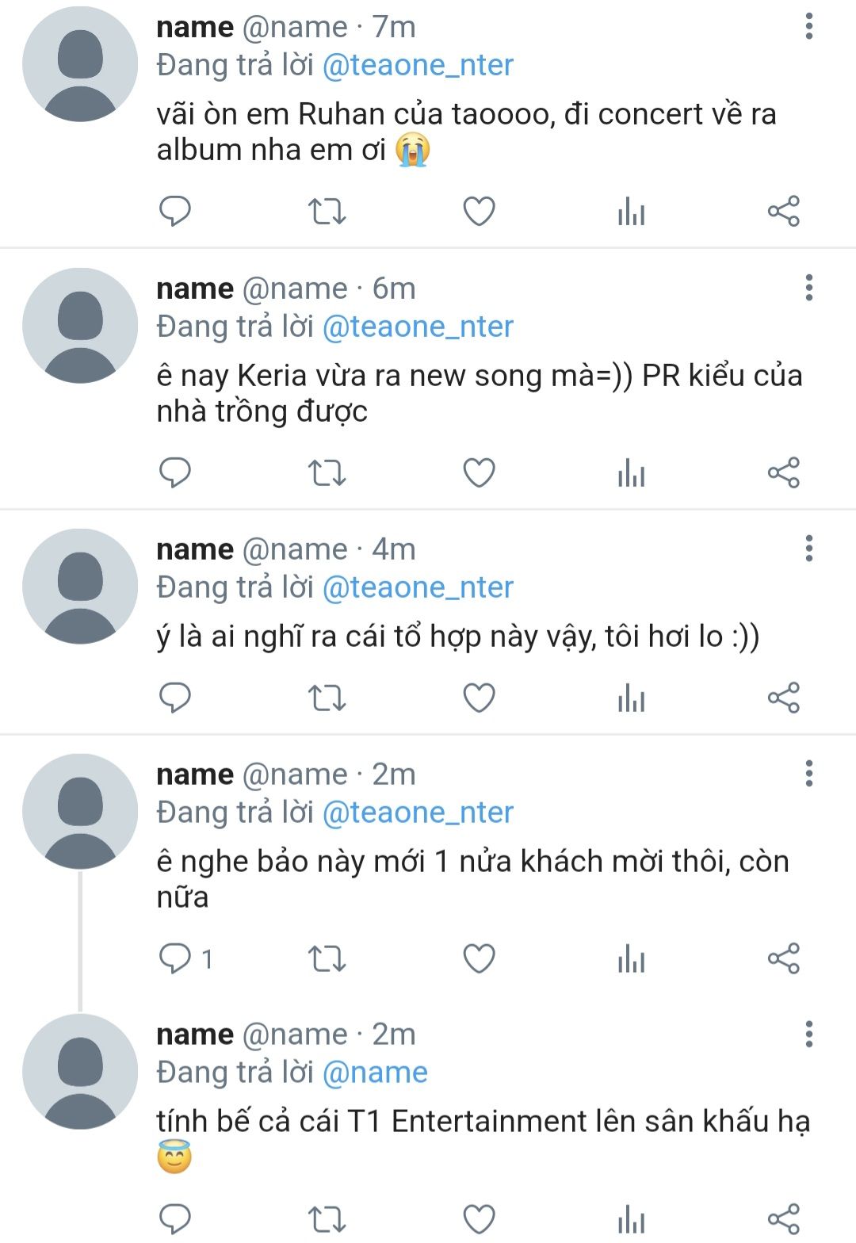Open the avatar of the Keria tweet author
Viewport: 856px width, 1243px height.
[x=80, y=326]
